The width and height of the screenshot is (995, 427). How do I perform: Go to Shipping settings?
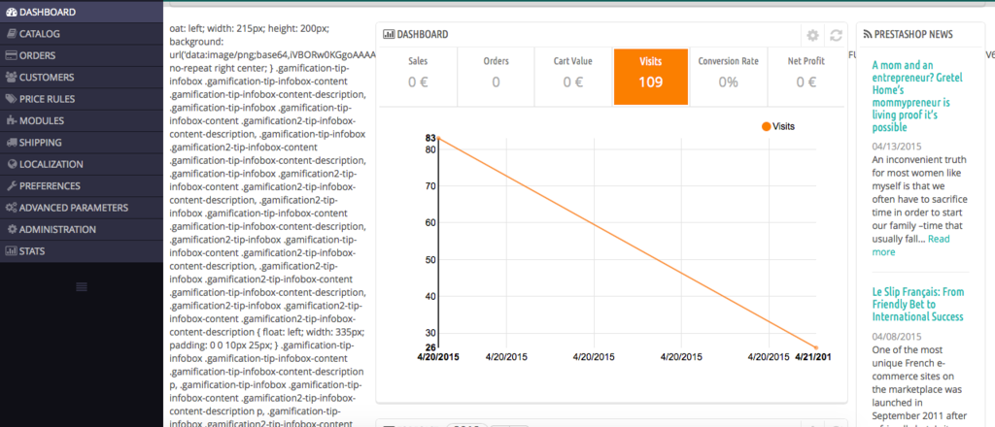82,143
